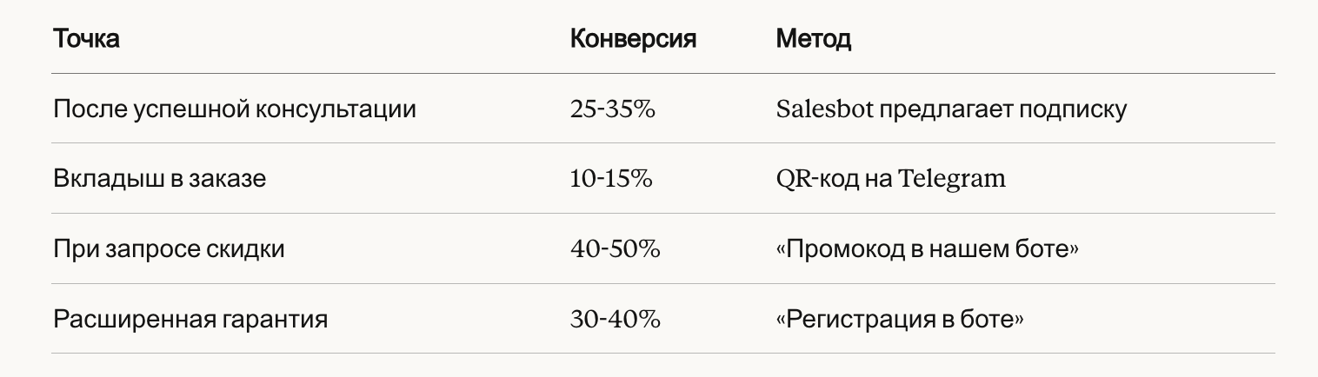Click the "40-50%" conversion value
Viewport: 1318px width, 377px height.
(x=615, y=249)
